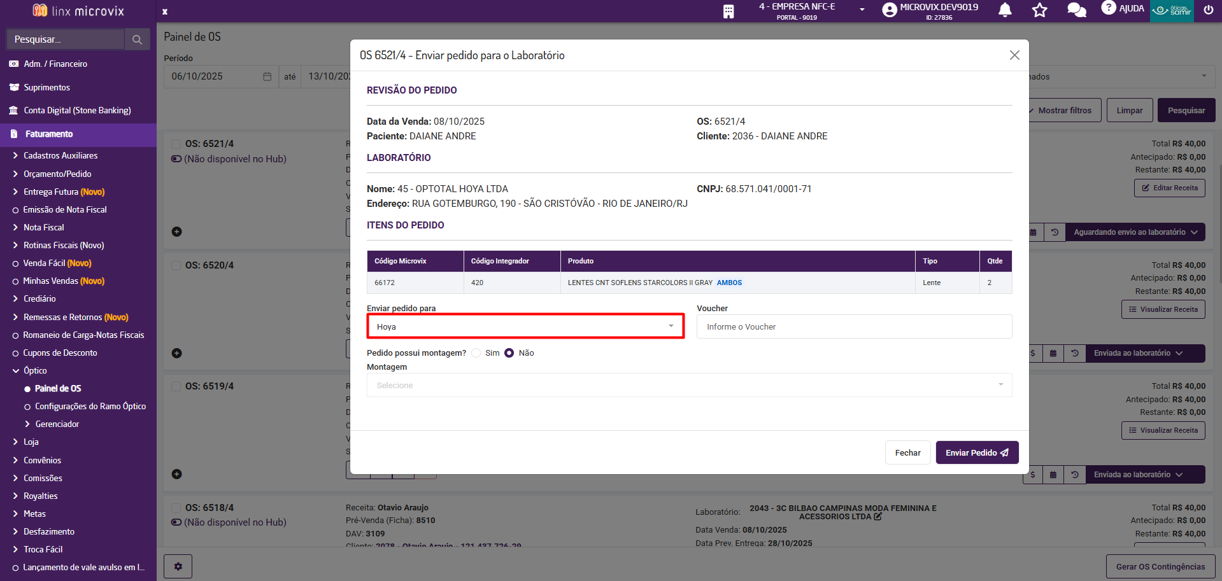
Task: Click the calendar icon on OS 6519/4 row
Action: pos(1053,475)
